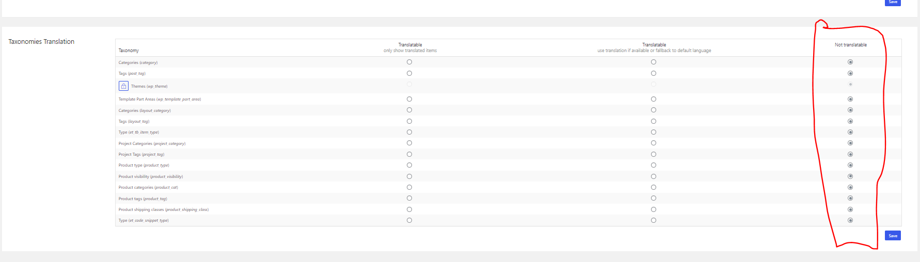Mark Product type as Not translatable
This screenshot has width=920, height=262.
coord(850,165)
